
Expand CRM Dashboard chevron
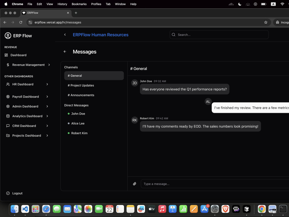click(47, 126)
